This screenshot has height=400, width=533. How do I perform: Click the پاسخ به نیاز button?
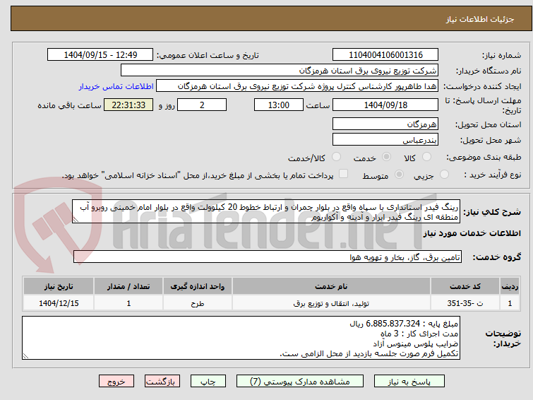(409, 382)
